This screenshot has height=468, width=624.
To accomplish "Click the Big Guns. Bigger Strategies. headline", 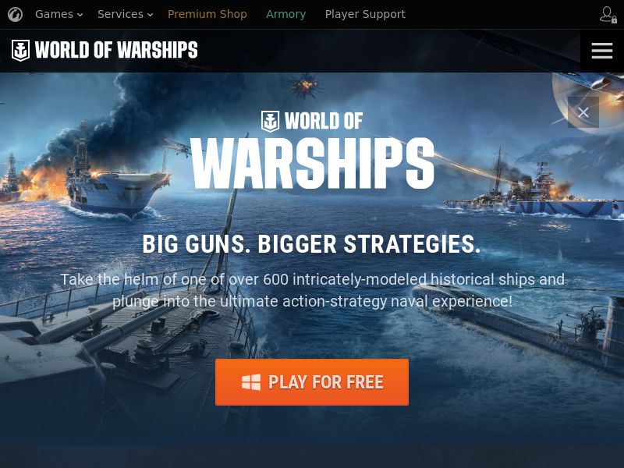I will pyautogui.click(x=311, y=244).
